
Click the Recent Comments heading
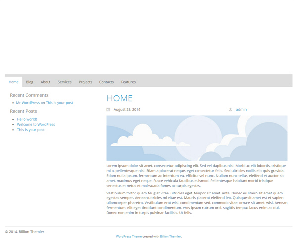point(29,95)
